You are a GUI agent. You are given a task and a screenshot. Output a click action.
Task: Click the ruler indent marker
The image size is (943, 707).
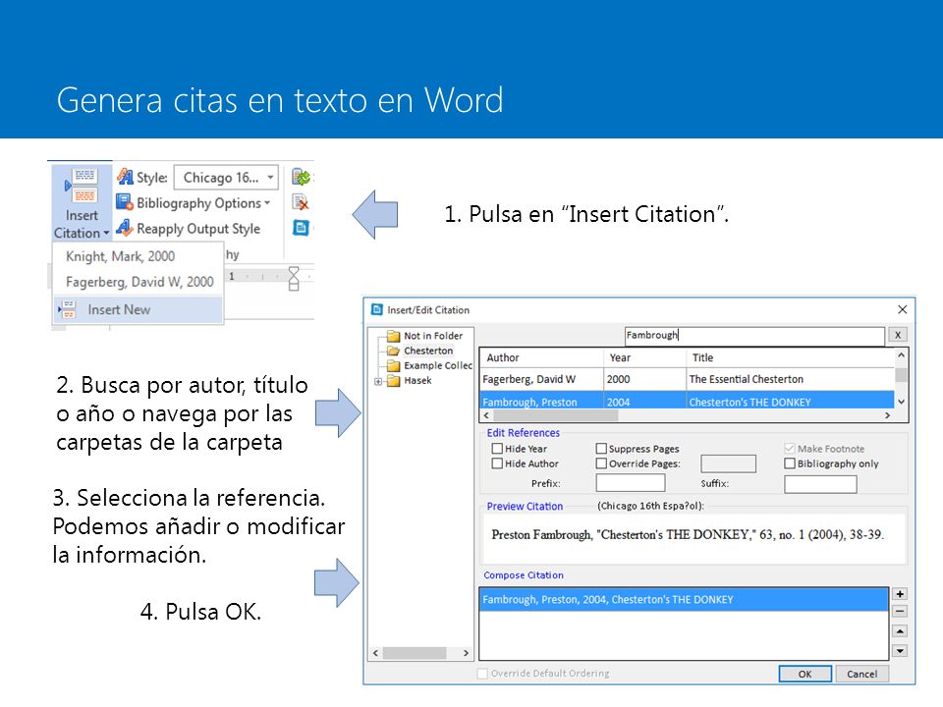294,278
